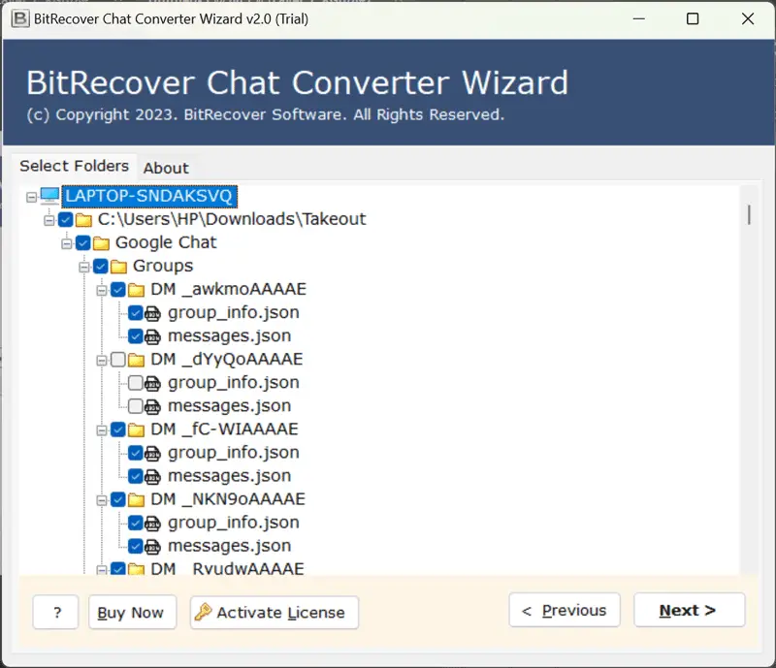Uncheck messages.json under DM _fC-WIAAAAE

click(136, 476)
